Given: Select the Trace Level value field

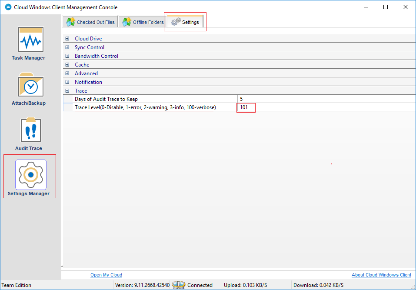Looking at the screenshot, I should 246,107.
